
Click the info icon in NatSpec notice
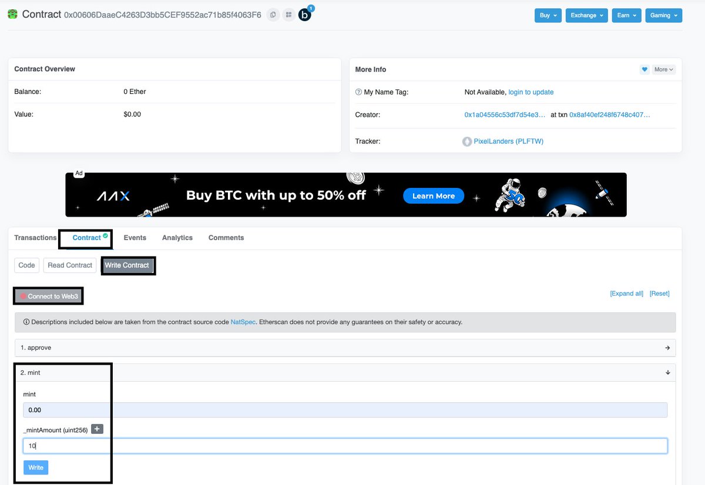click(x=26, y=322)
